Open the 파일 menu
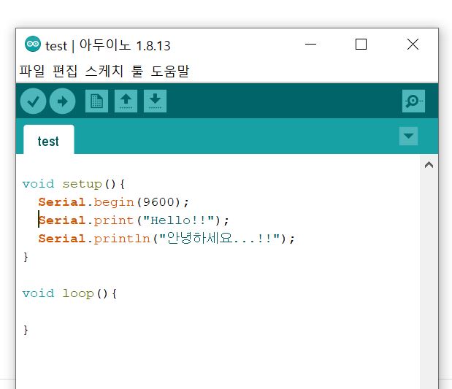This screenshot has width=452, height=389. pyautogui.click(x=32, y=71)
